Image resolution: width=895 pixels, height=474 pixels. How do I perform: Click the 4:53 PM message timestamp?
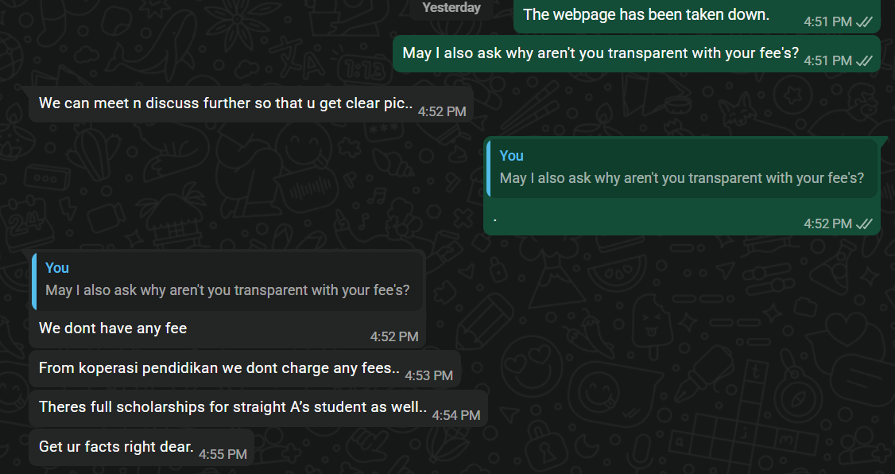[428, 375]
